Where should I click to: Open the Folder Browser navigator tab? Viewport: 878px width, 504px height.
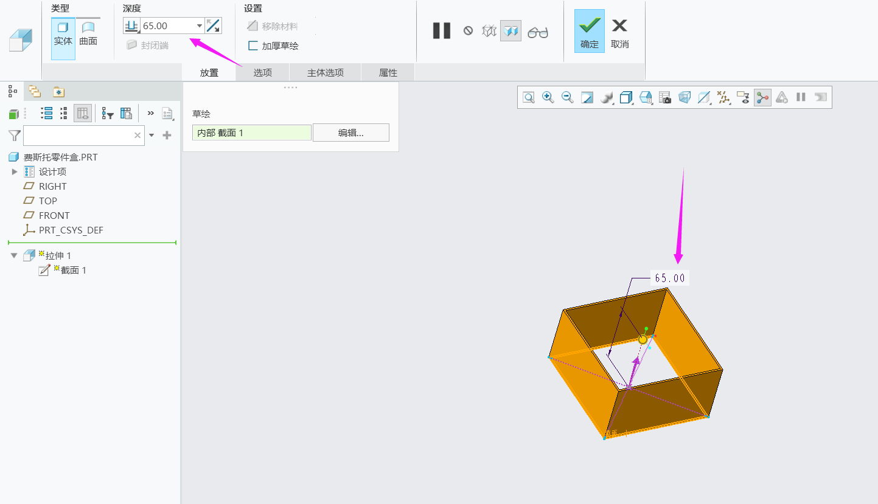35,92
